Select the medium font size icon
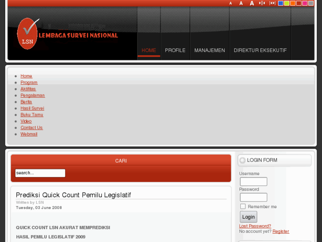The width and height of the screenshot is (322, 242). tap(241, 3)
